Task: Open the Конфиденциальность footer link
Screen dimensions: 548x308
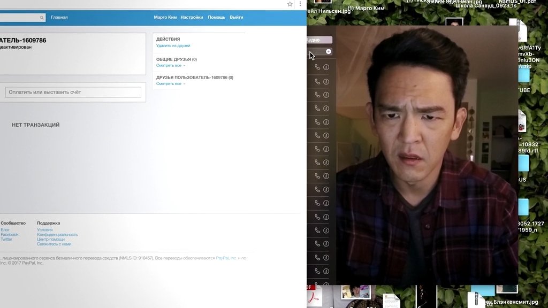Action: coord(57,235)
